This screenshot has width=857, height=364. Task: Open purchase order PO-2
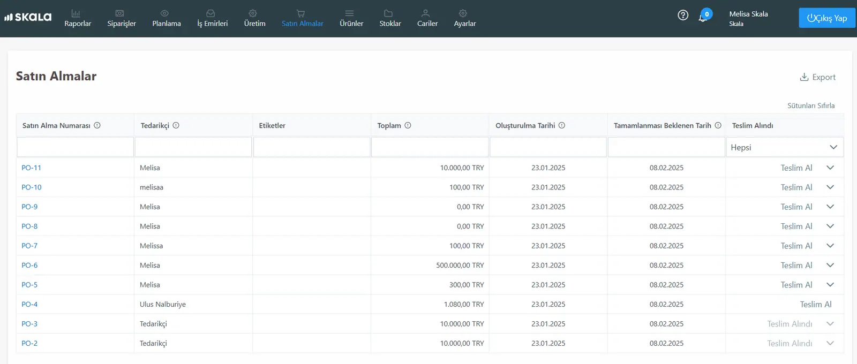(x=29, y=343)
